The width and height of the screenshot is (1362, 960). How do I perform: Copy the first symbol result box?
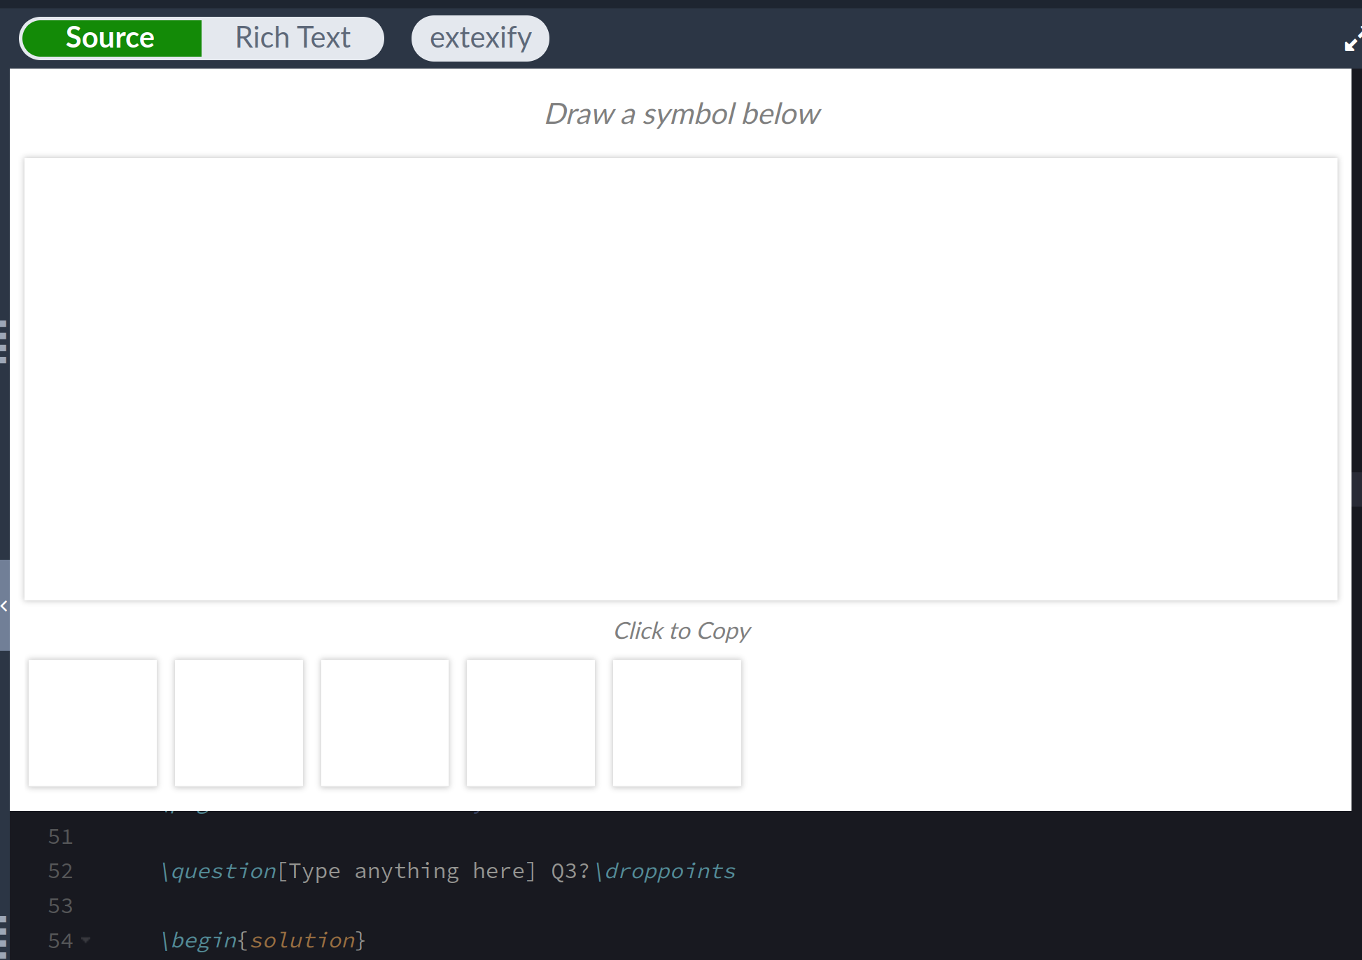click(x=93, y=723)
